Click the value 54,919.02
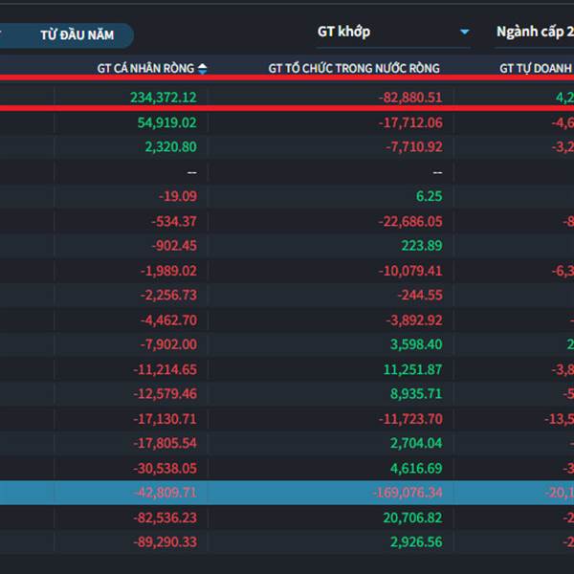Screen dimensions: 574x574 [x=166, y=122]
